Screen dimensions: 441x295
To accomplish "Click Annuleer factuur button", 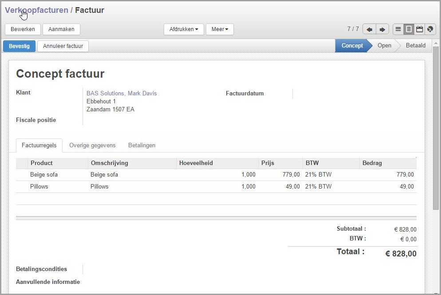I will 63,46.
